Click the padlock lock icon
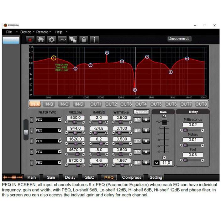The image size is (221, 221). [x=83, y=40]
